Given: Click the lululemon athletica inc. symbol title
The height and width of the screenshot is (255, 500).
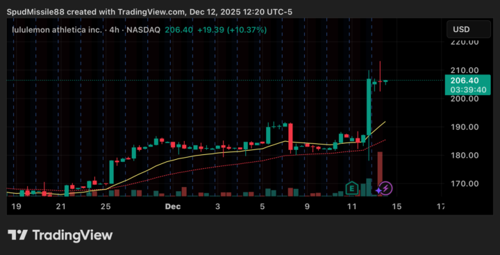Looking at the screenshot, I should [57, 30].
